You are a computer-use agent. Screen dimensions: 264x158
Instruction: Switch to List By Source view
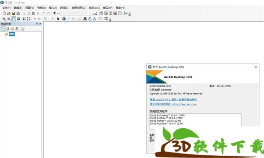(7, 29)
